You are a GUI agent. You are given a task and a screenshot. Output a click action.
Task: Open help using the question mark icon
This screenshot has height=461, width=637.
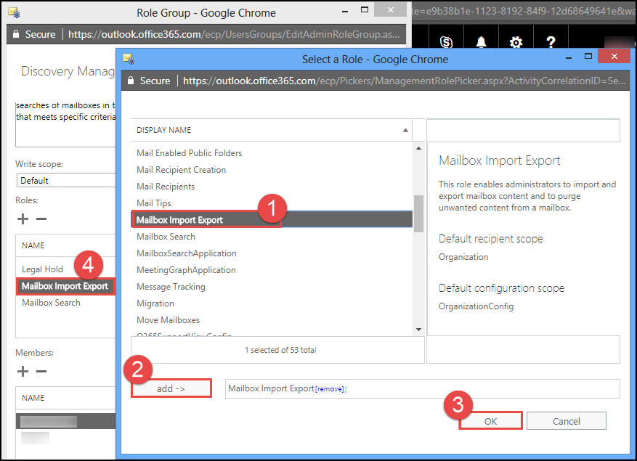[x=551, y=42]
